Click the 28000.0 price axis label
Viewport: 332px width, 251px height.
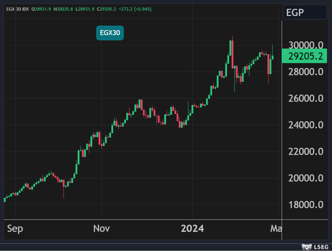tap(306, 72)
